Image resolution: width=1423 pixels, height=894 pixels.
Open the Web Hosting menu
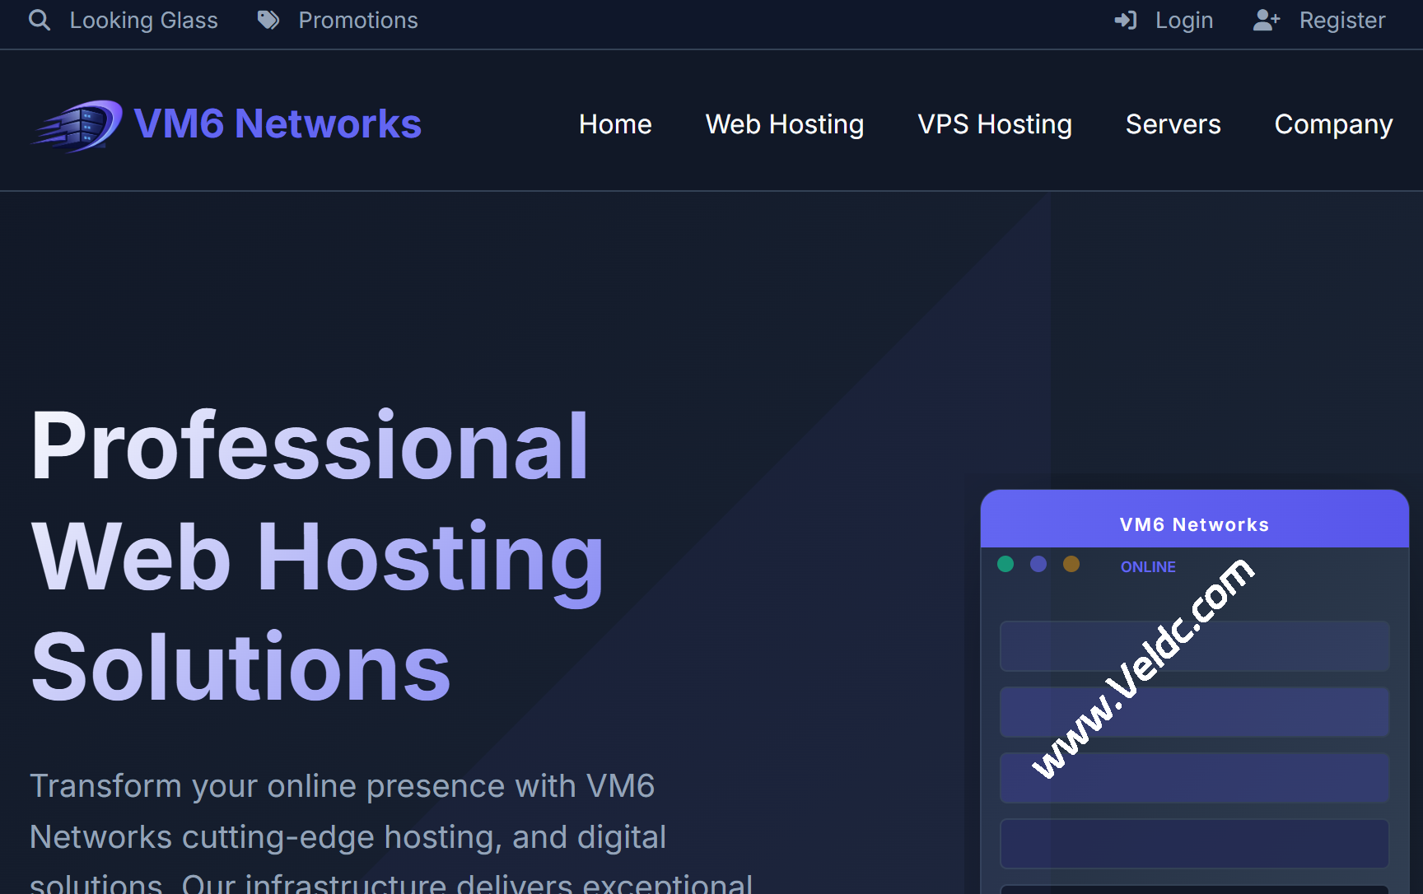784,124
